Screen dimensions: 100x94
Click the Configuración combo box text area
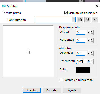[x=53, y=20]
